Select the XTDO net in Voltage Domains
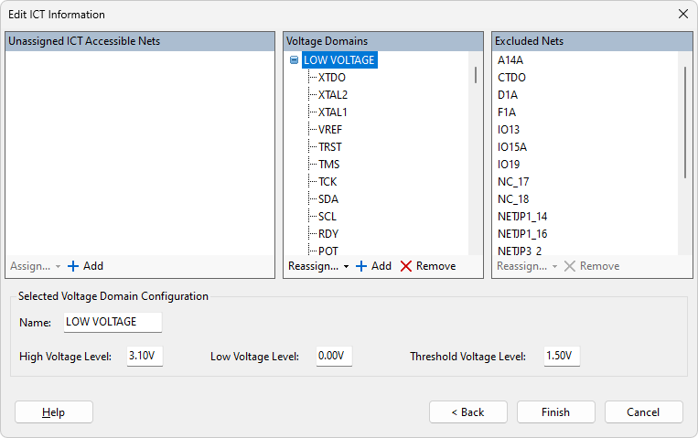This screenshot has height=438, width=698. click(x=331, y=78)
